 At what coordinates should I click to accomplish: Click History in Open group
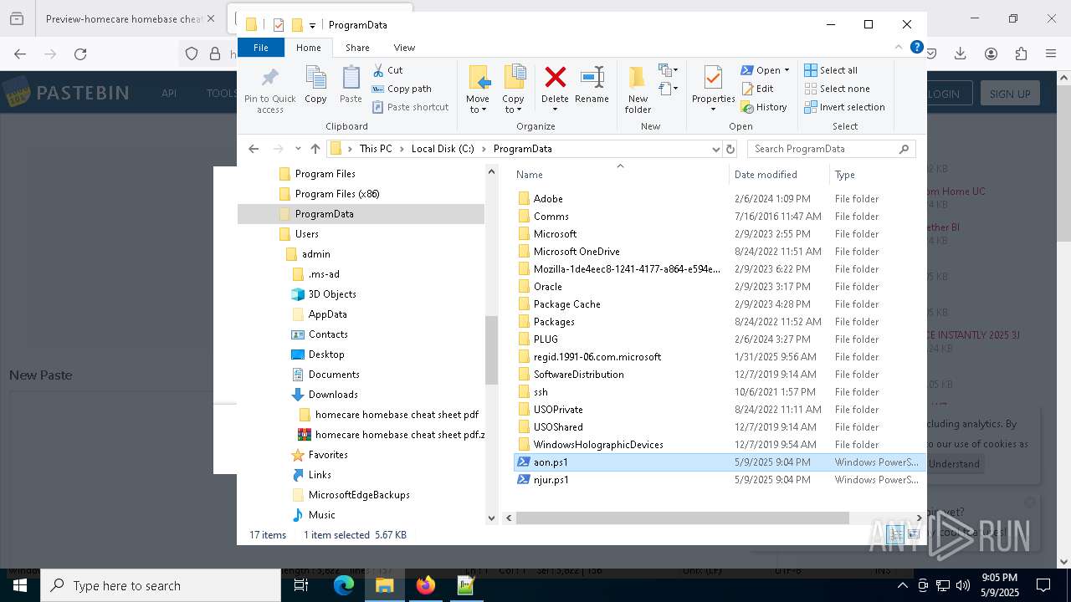764,107
